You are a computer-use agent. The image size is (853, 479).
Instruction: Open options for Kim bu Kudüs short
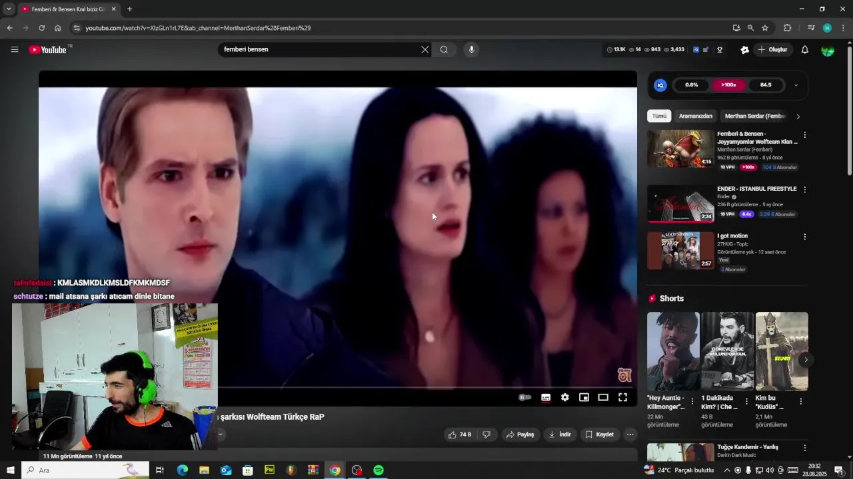click(800, 402)
